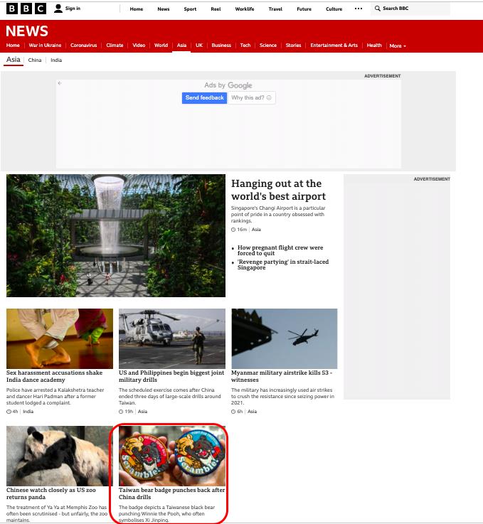Open the Taiwan bear badge thumbnail

pos(171,455)
